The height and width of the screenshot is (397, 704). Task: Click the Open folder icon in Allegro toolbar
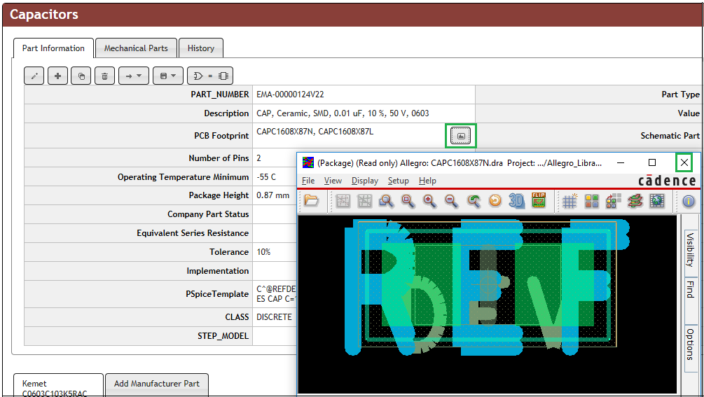coord(311,200)
